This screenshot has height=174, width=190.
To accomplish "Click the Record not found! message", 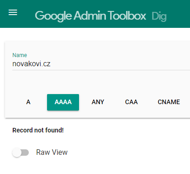I will click(x=38, y=130).
